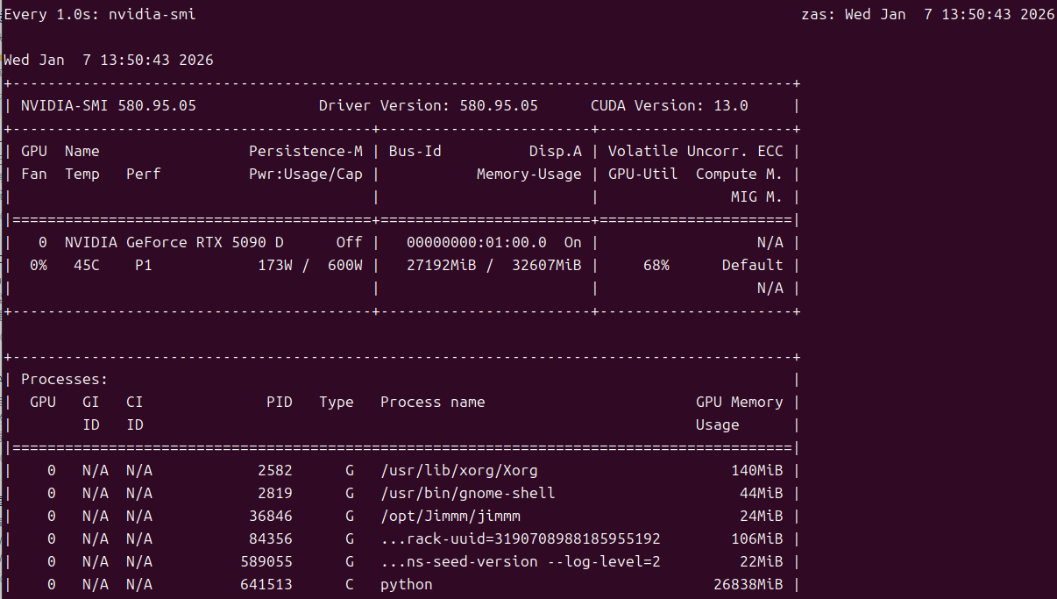Click the 68% GPU utilization value
This screenshot has height=599, width=1057.
tap(656, 265)
